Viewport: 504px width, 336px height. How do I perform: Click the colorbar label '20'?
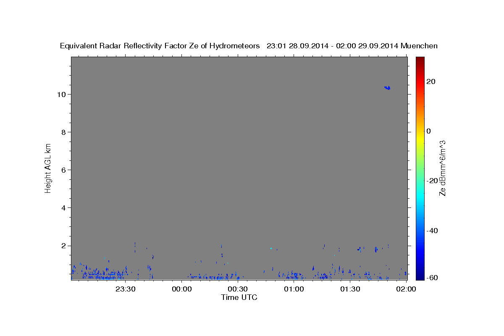tap(430, 81)
